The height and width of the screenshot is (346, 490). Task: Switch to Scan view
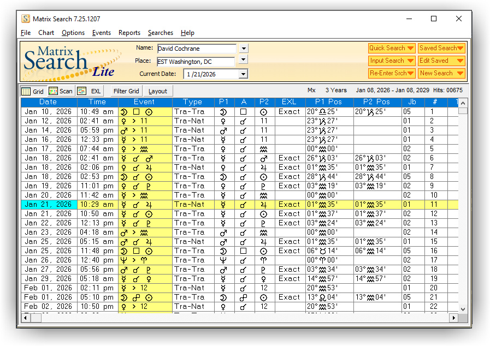pyautogui.click(x=60, y=91)
